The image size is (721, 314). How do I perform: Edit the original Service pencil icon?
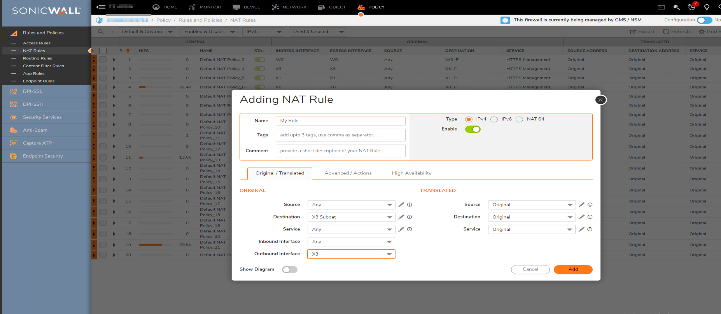[x=401, y=229]
